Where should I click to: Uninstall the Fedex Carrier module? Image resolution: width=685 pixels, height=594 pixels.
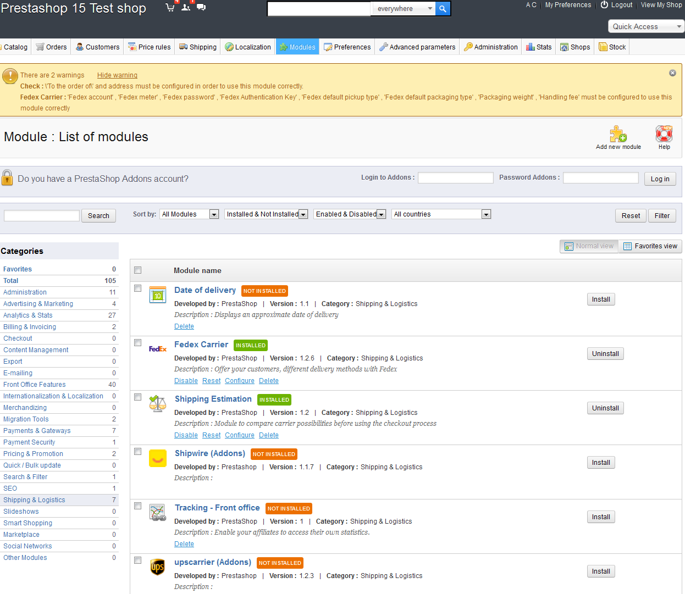click(605, 354)
